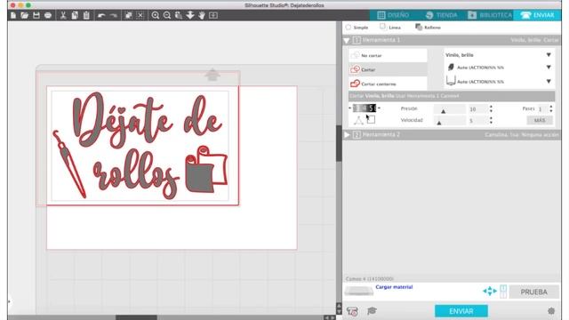Choose the Relleno cut mode

tap(428, 28)
